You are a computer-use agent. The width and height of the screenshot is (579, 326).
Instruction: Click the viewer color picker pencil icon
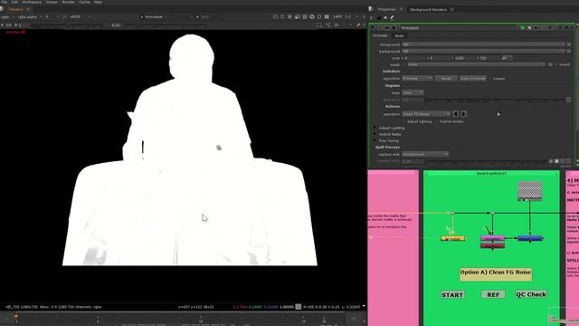click(358, 25)
